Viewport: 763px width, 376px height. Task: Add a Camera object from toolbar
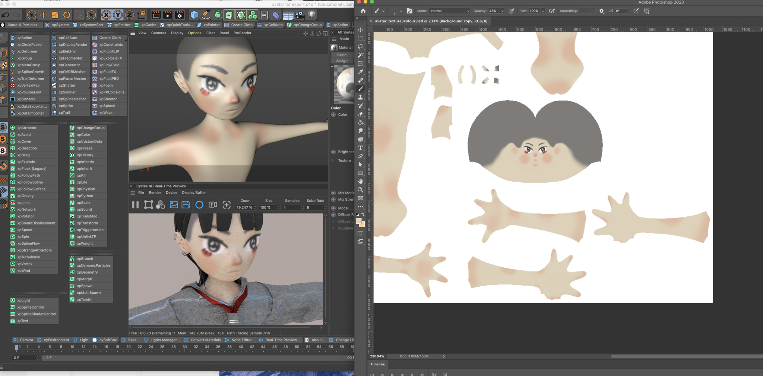tap(300, 15)
